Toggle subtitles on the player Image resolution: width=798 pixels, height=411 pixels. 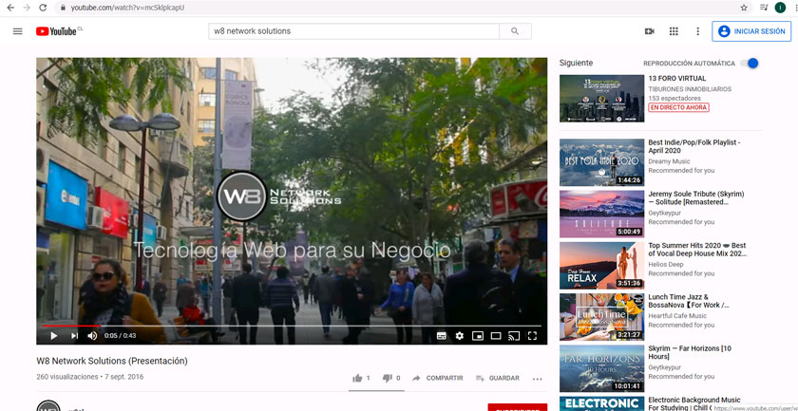click(441, 336)
